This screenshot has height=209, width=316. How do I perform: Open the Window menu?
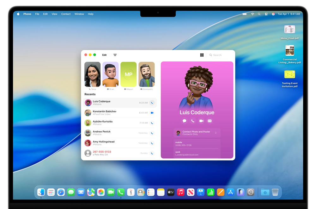click(79, 14)
